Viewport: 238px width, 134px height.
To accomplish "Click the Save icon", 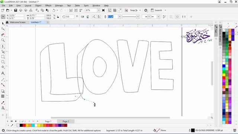I will click(x=16, y=10).
